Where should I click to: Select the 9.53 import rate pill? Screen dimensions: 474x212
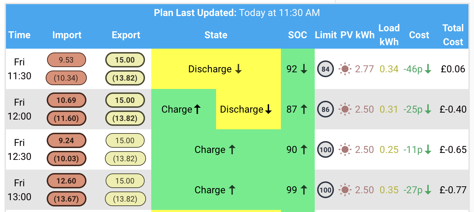tap(66, 60)
